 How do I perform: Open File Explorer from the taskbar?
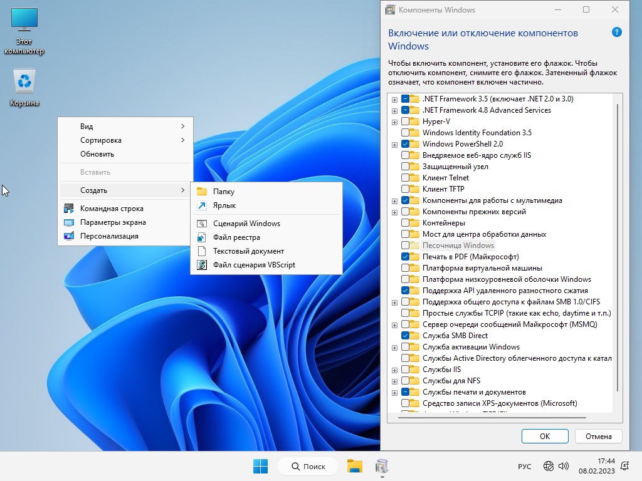pyautogui.click(x=355, y=466)
